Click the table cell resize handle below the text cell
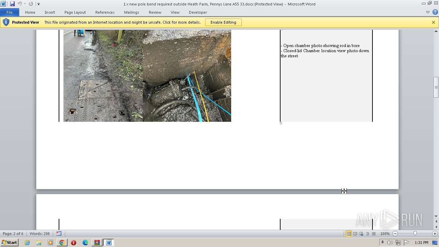Image resolution: width=439 pixels, height=247 pixels. (x=281, y=123)
